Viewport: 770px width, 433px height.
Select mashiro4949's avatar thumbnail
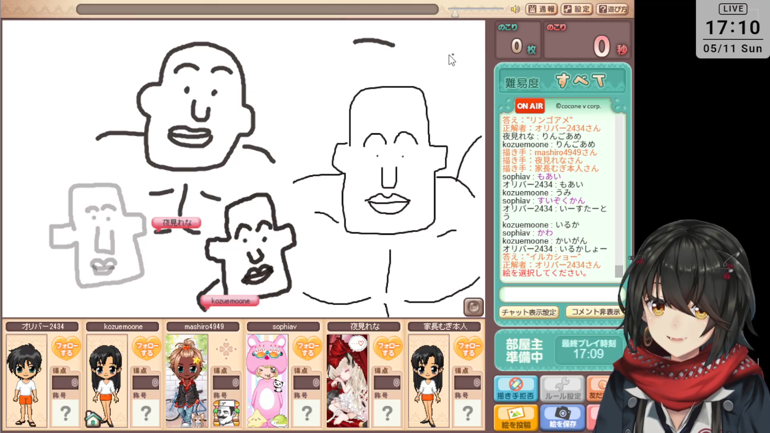click(186, 381)
